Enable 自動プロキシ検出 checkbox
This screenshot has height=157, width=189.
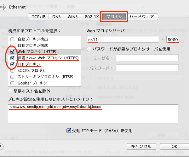pos(13,39)
